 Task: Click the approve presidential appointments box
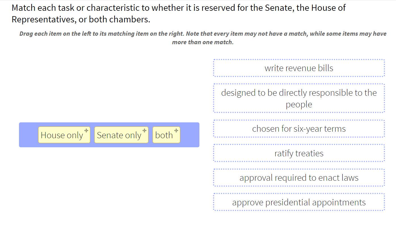click(x=298, y=202)
